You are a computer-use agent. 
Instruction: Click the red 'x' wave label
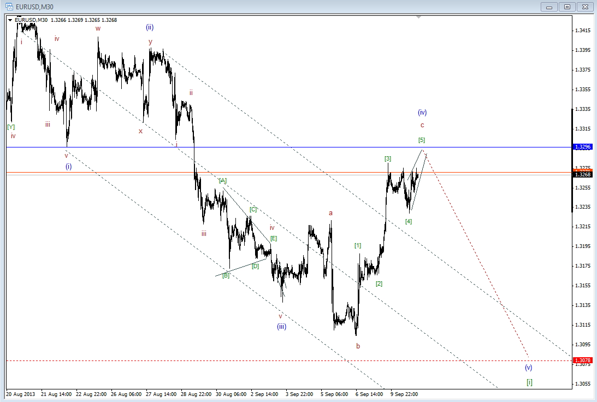pos(141,131)
